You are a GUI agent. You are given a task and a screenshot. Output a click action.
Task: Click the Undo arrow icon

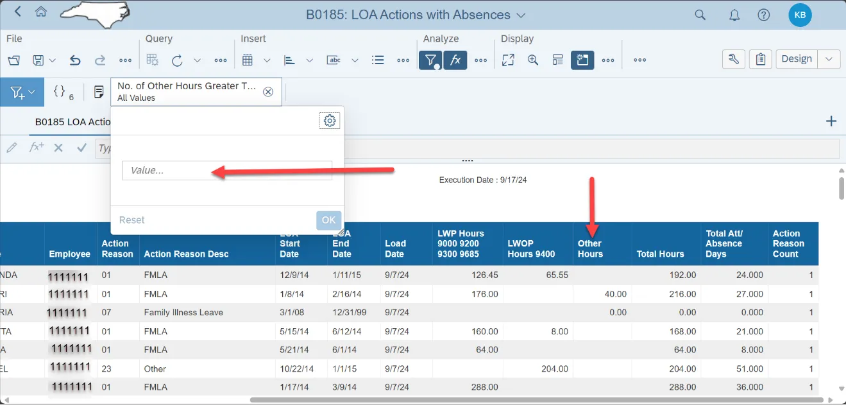pos(75,60)
